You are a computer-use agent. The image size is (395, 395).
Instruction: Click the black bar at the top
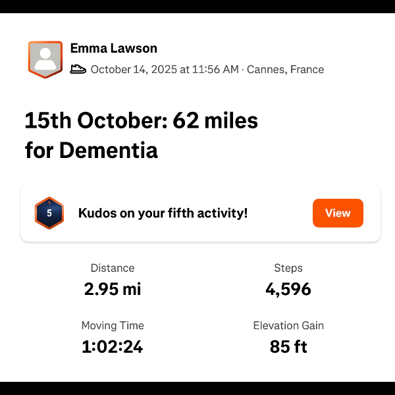(x=197, y=7)
